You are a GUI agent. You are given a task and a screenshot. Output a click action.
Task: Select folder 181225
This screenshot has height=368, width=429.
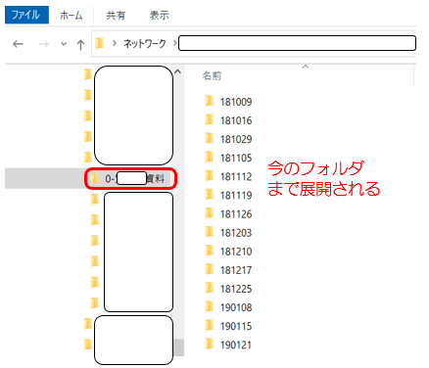click(x=229, y=289)
